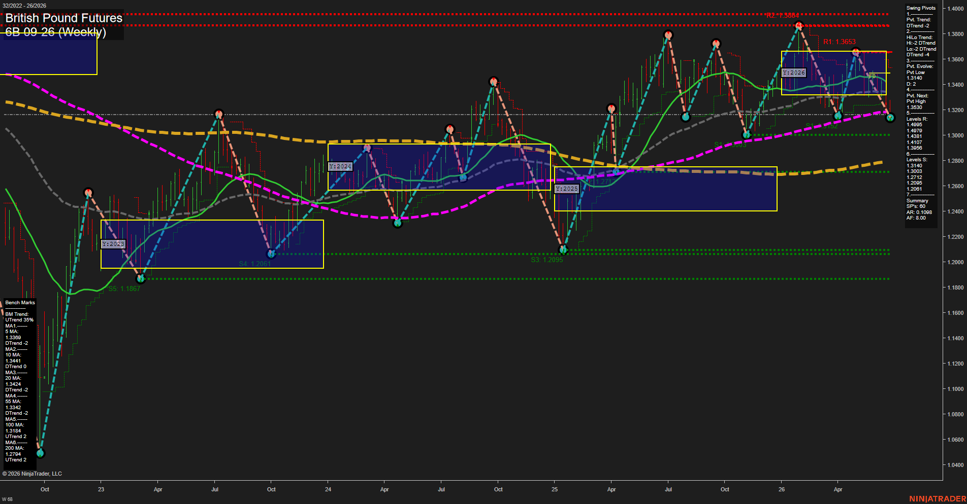Select swing high pivot marker at R1: 1.3653

coord(856,52)
